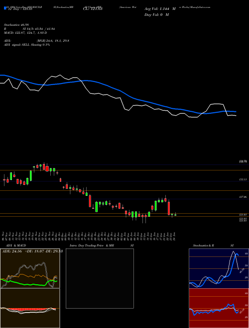Open the red RSI chart panel
This screenshot has width=249, height=328.
click(x=219, y=308)
